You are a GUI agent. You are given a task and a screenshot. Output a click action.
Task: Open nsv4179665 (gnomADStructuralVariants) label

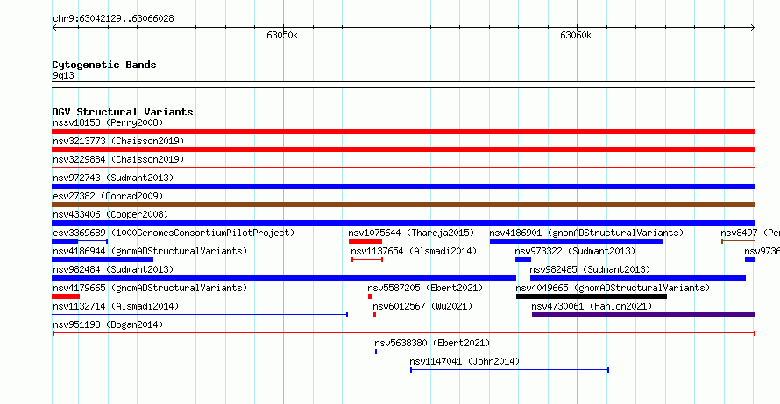click(x=150, y=288)
